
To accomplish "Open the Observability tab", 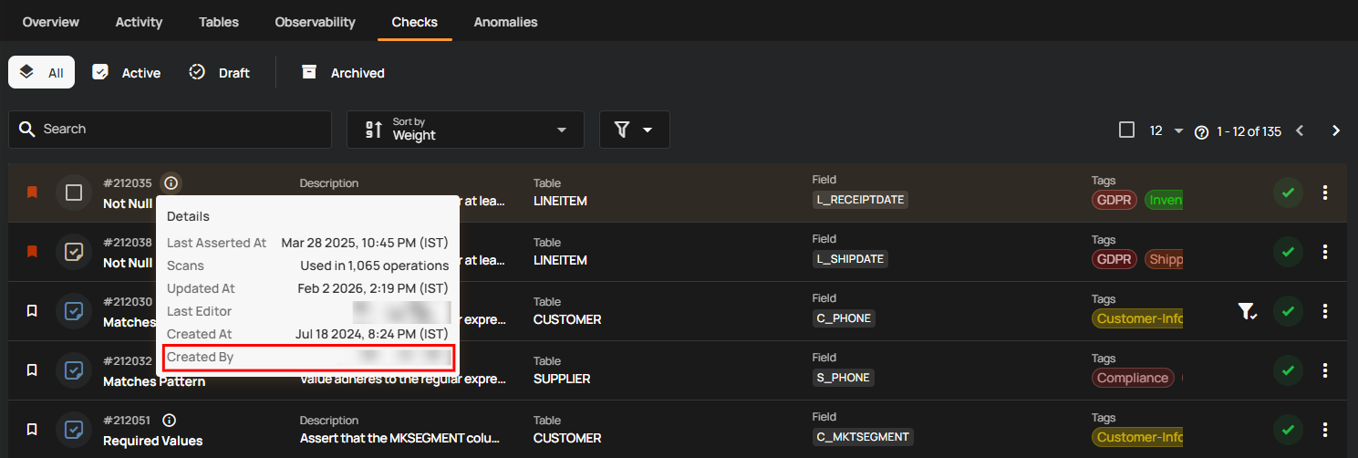I will [x=315, y=22].
